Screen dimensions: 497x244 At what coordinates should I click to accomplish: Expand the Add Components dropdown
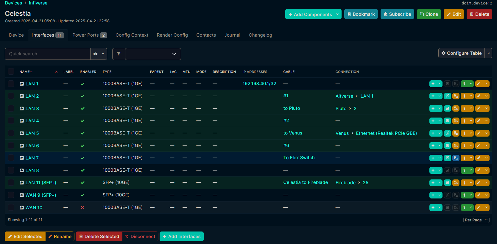[337, 14]
